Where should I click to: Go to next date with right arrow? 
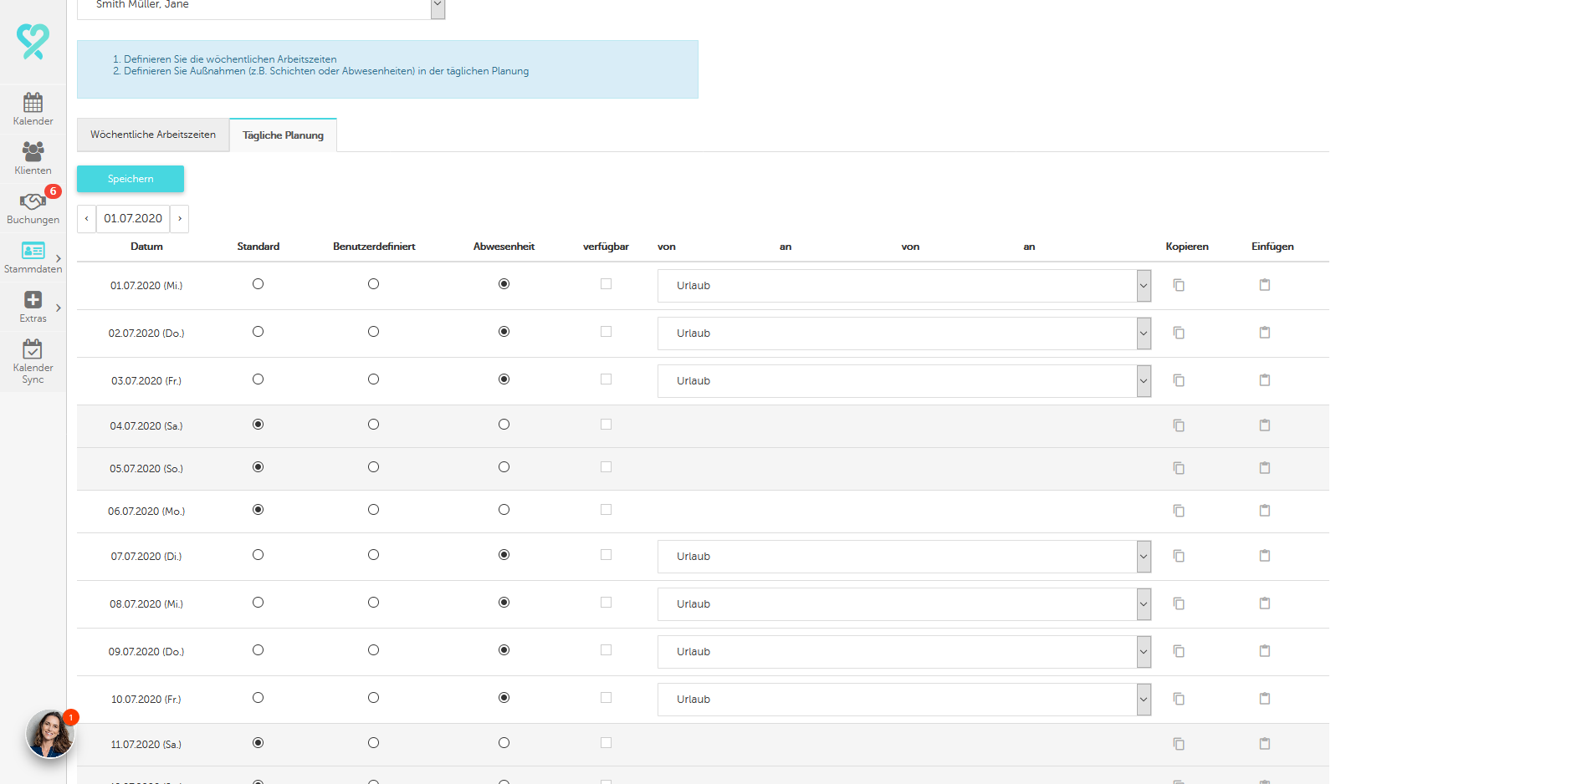pos(180,219)
